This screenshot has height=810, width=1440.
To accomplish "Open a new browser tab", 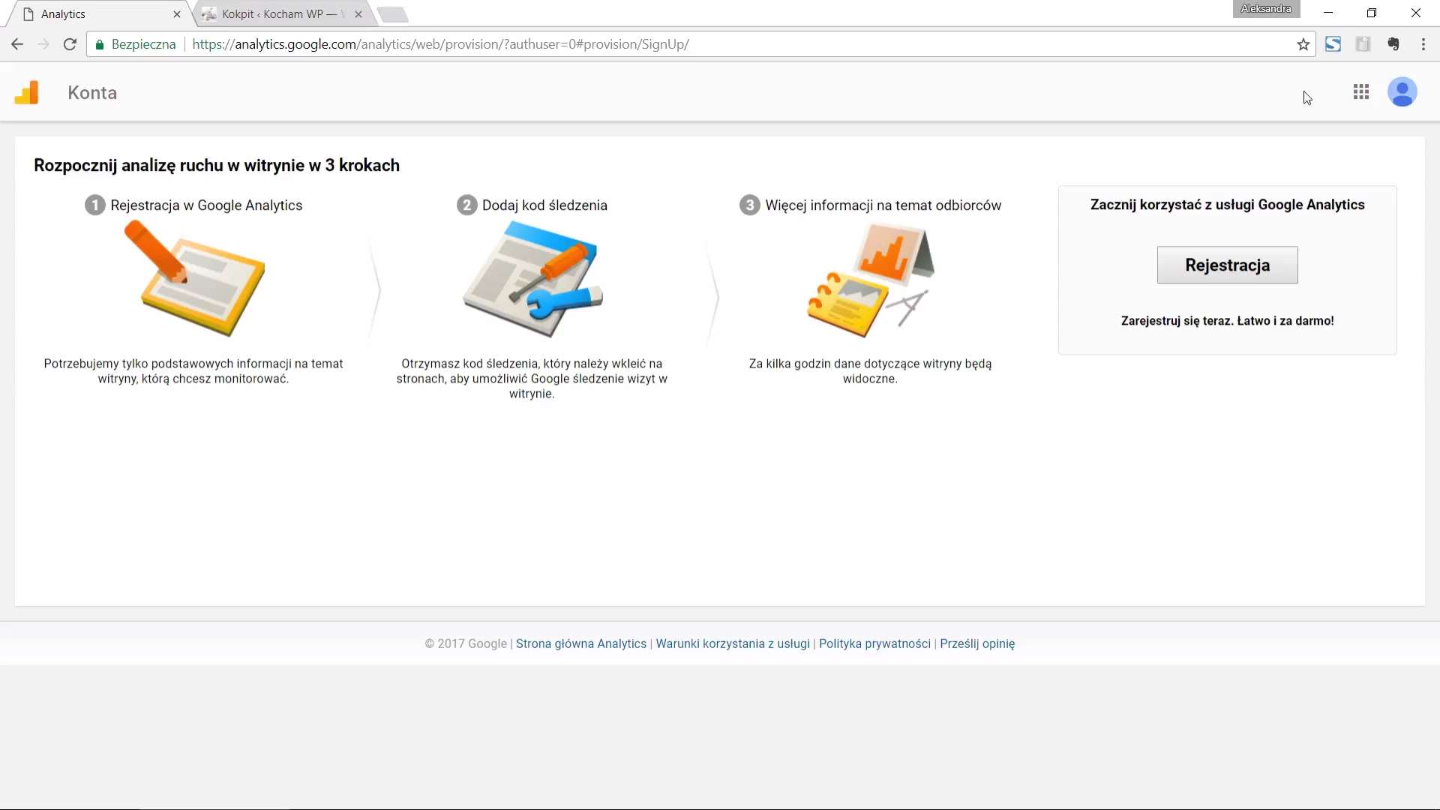I will (x=392, y=14).
